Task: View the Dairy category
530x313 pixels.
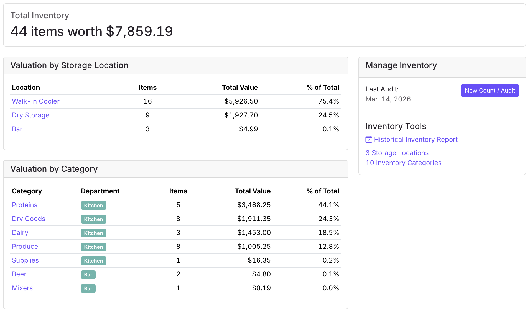Action: point(20,233)
